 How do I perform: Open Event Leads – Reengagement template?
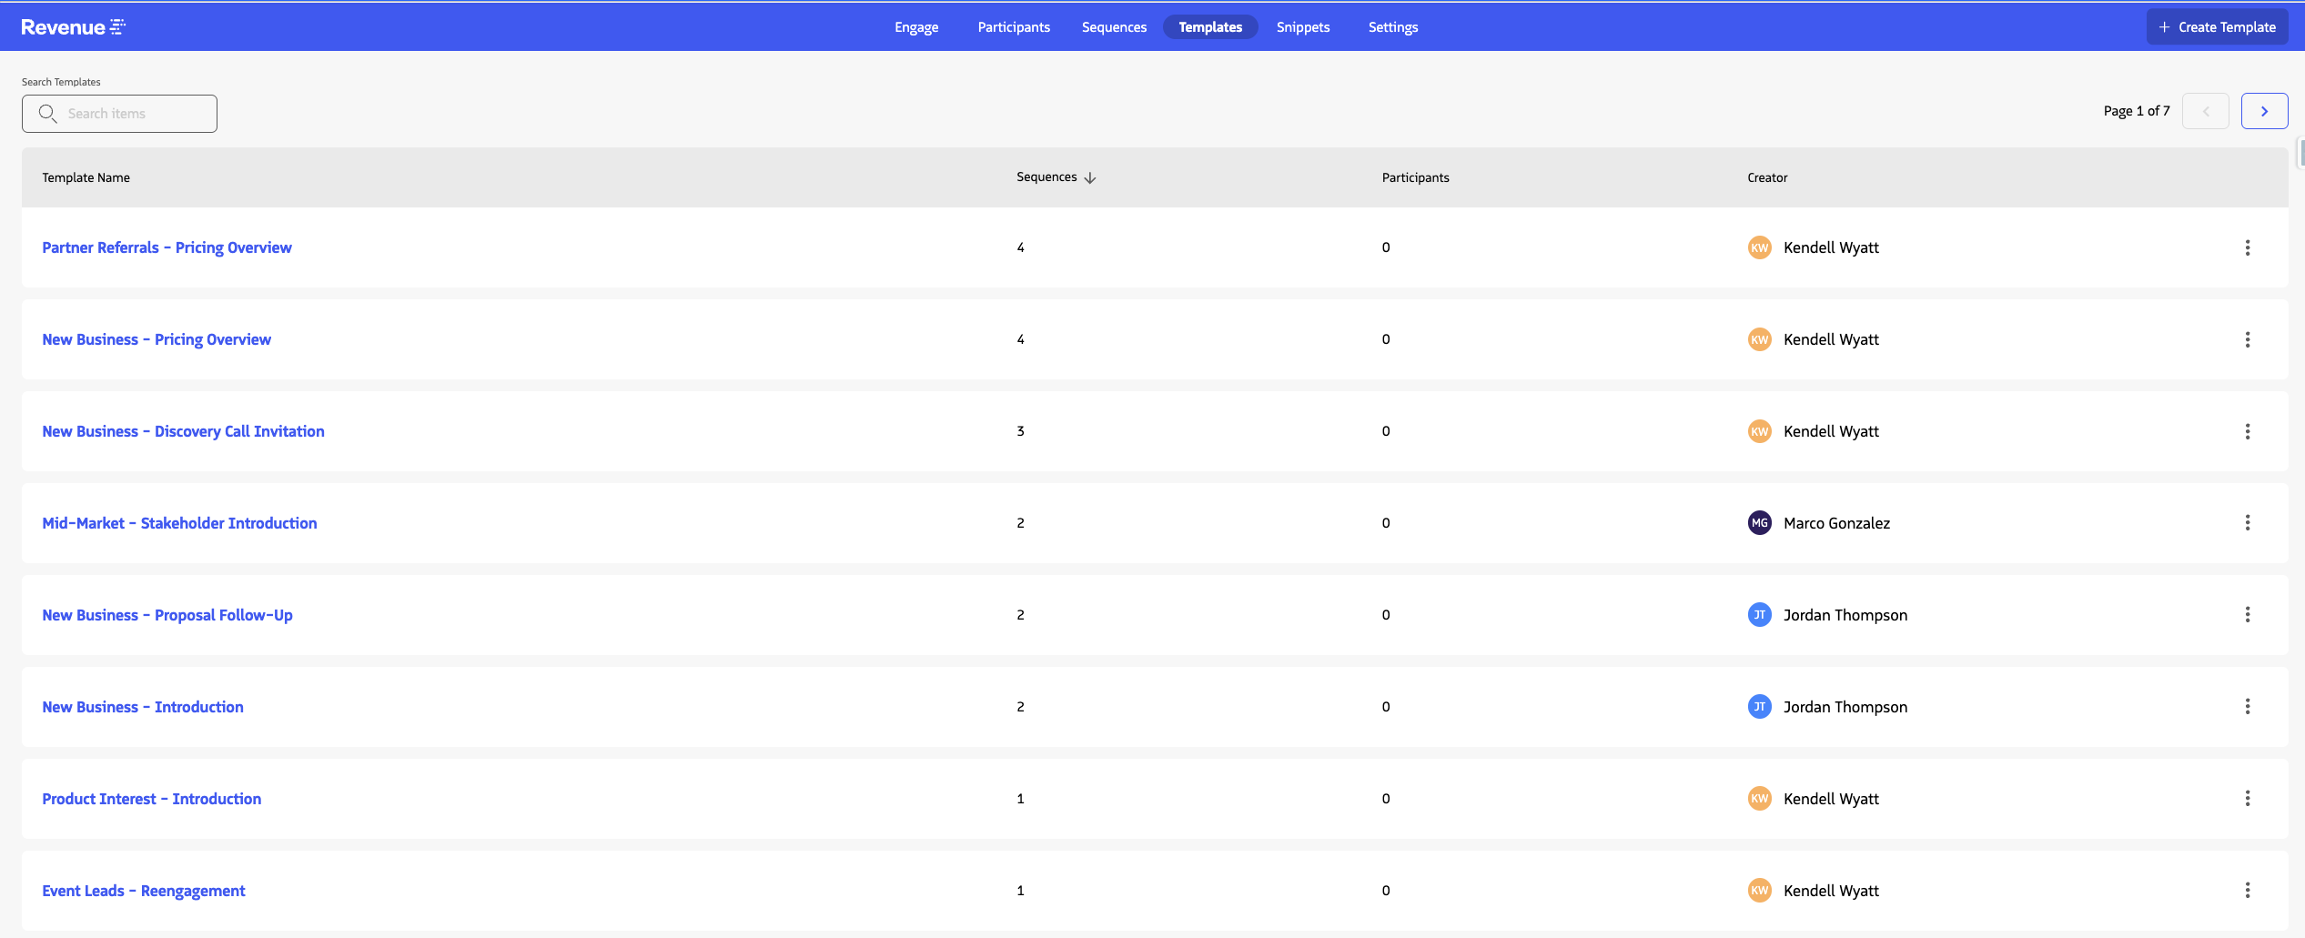click(144, 891)
